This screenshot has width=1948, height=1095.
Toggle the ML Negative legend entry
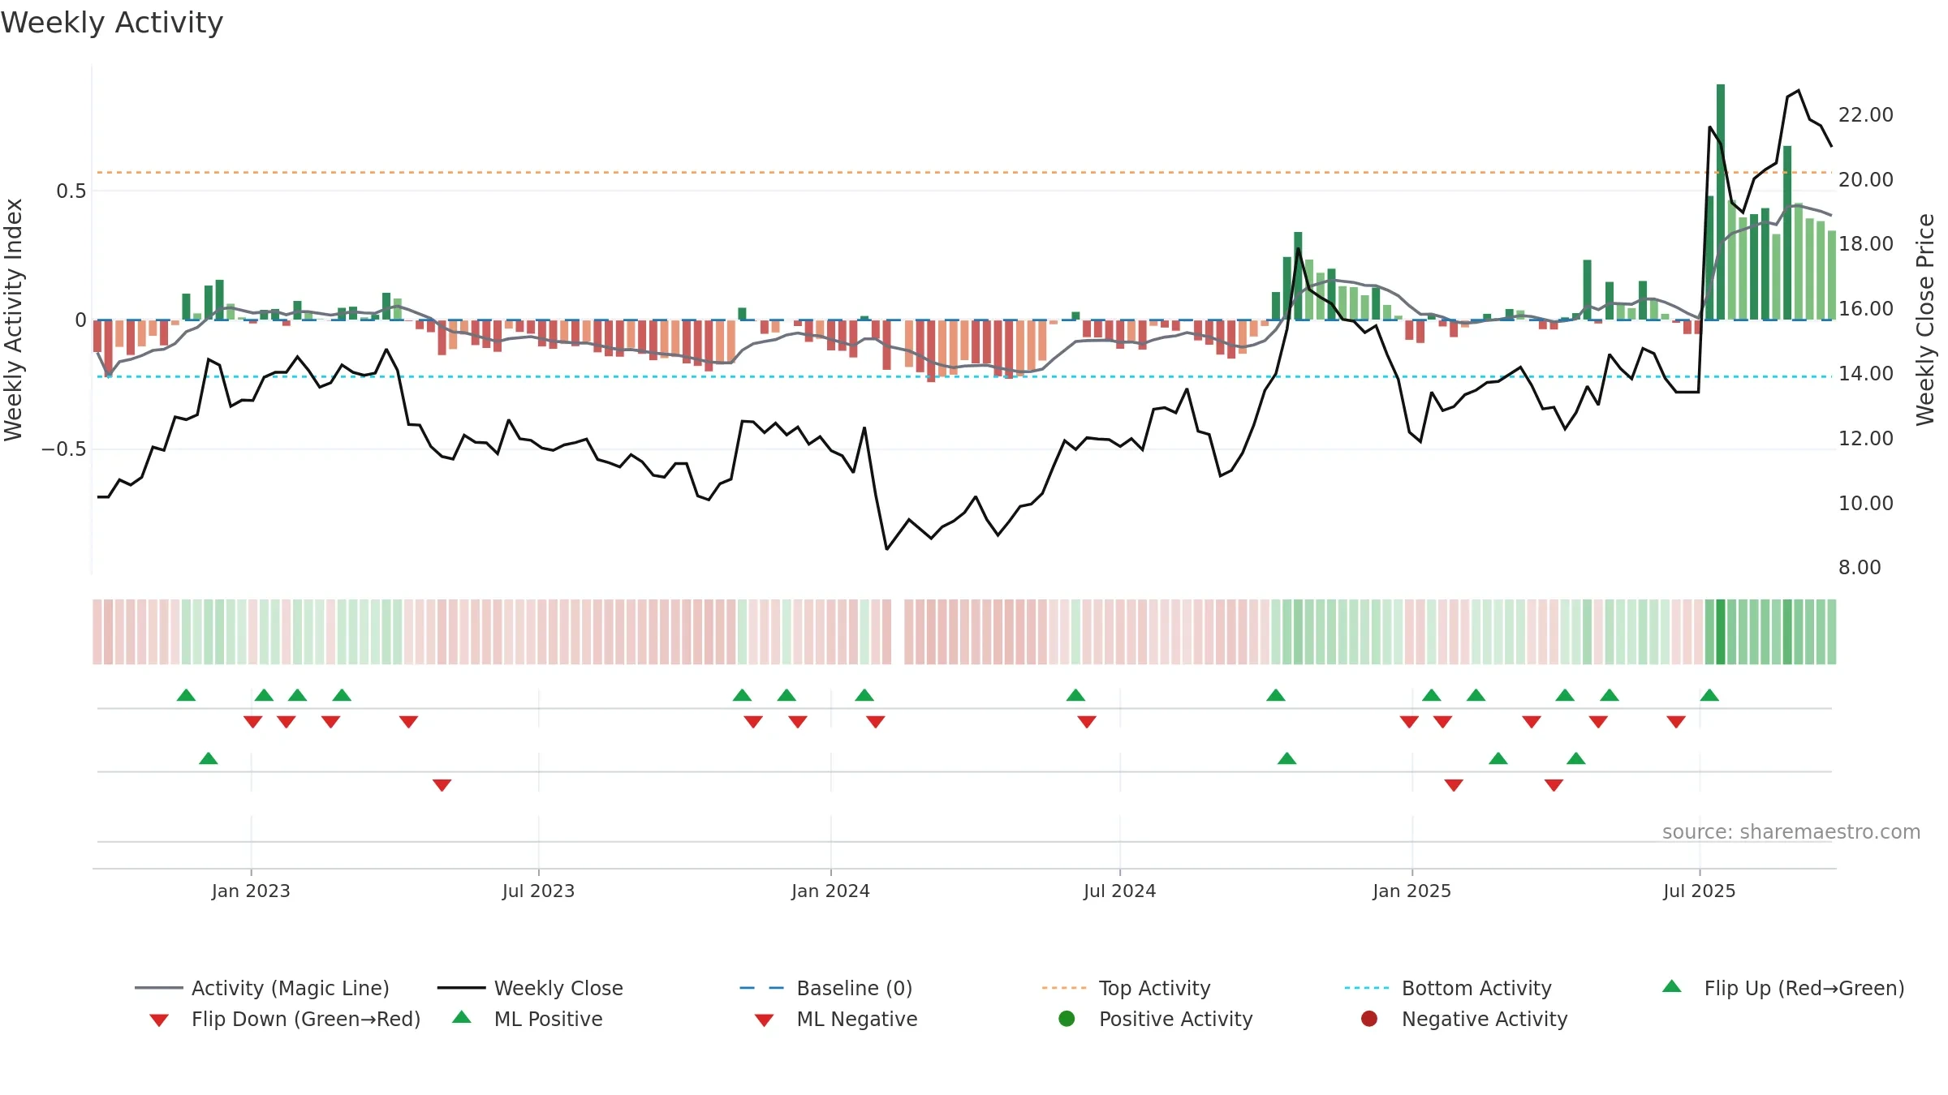pos(836,1019)
